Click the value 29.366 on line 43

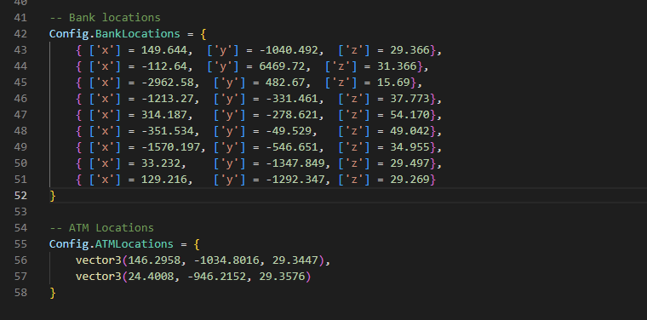409,50
